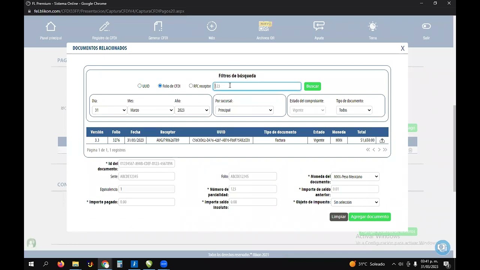Click the Limpiar button
The height and width of the screenshot is (270, 480).
339,217
